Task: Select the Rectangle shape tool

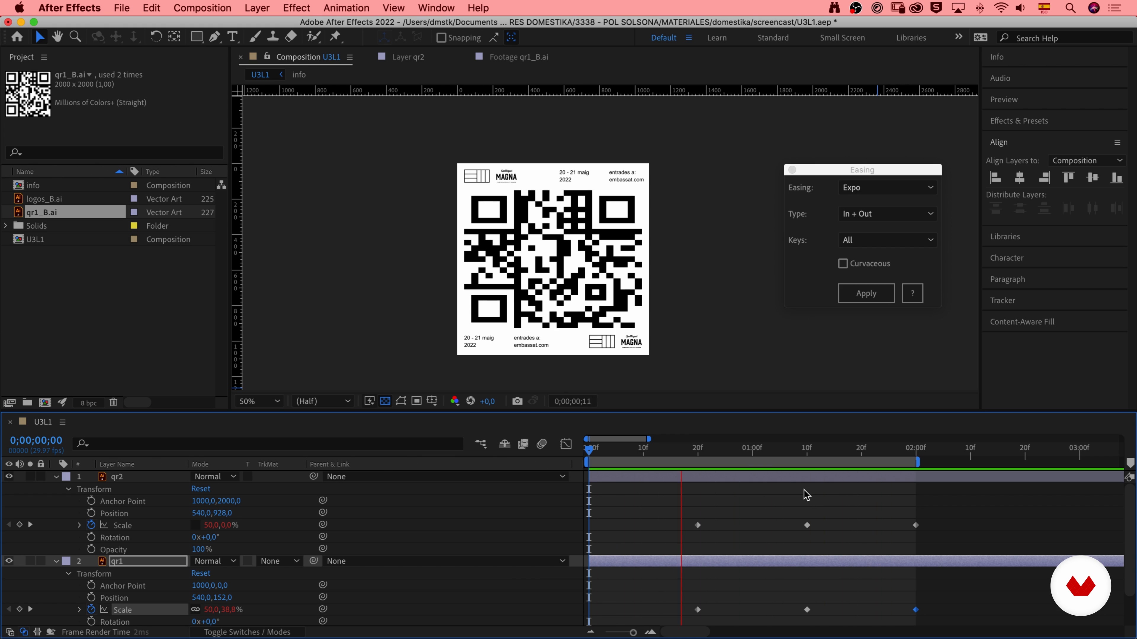Action: point(196,37)
